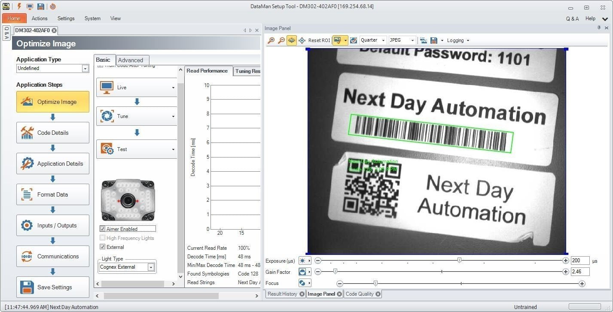Open the Quarter image size dropdown
This screenshot has width=613, height=312.
(x=383, y=40)
